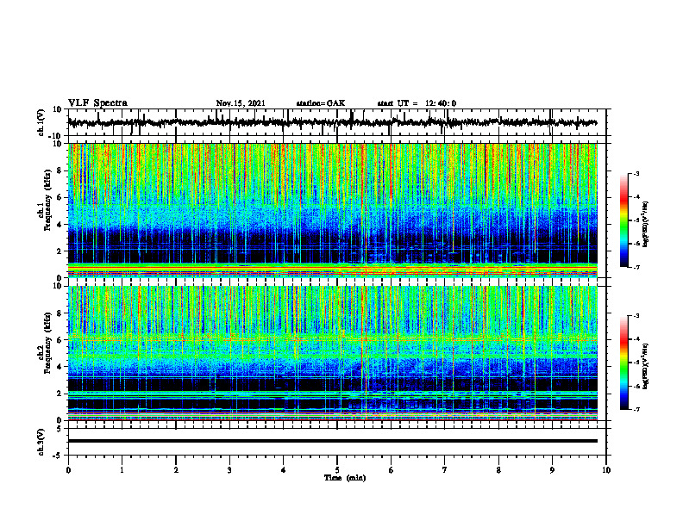Click the ch.1 voltage waveform trace panel

pos(337,122)
